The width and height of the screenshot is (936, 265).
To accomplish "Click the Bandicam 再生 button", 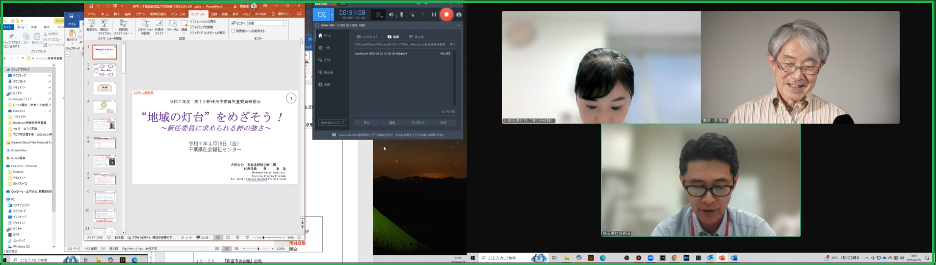I will pos(366,122).
